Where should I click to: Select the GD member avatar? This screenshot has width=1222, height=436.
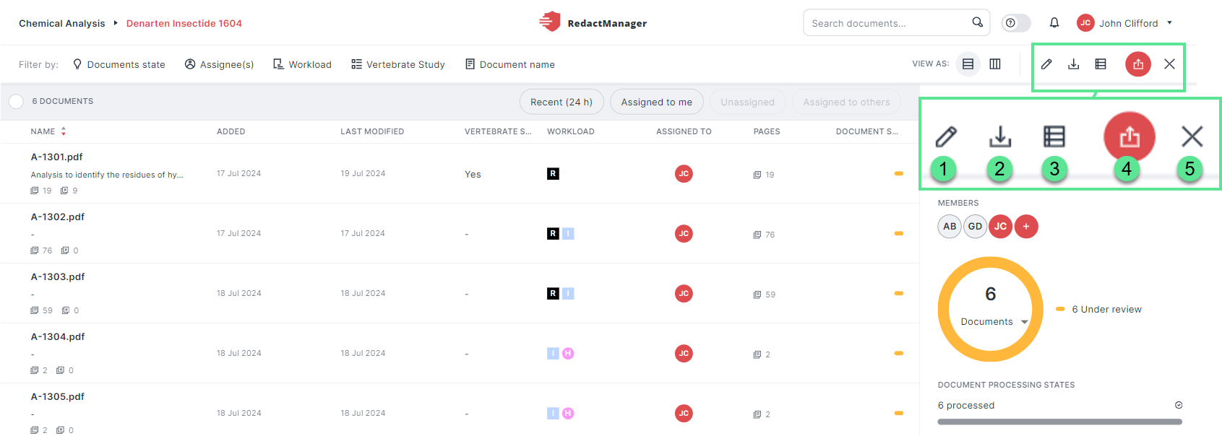tap(975, 227)
